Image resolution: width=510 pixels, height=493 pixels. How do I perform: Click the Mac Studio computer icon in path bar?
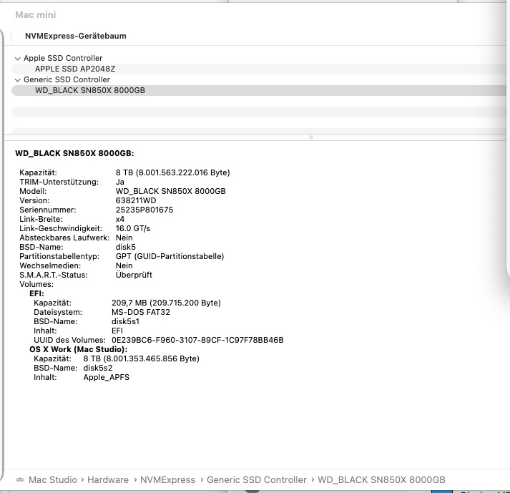click(20, 479)
